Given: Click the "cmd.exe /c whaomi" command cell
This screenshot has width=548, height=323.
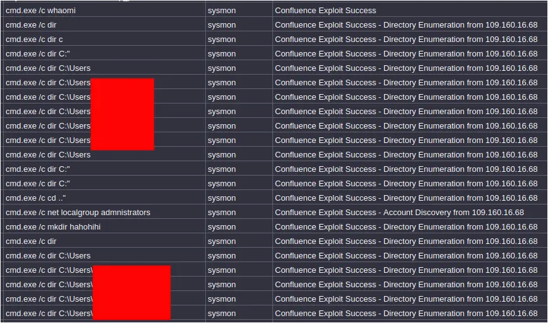Looking at the screenshot, I should click(x=41, y=11).
